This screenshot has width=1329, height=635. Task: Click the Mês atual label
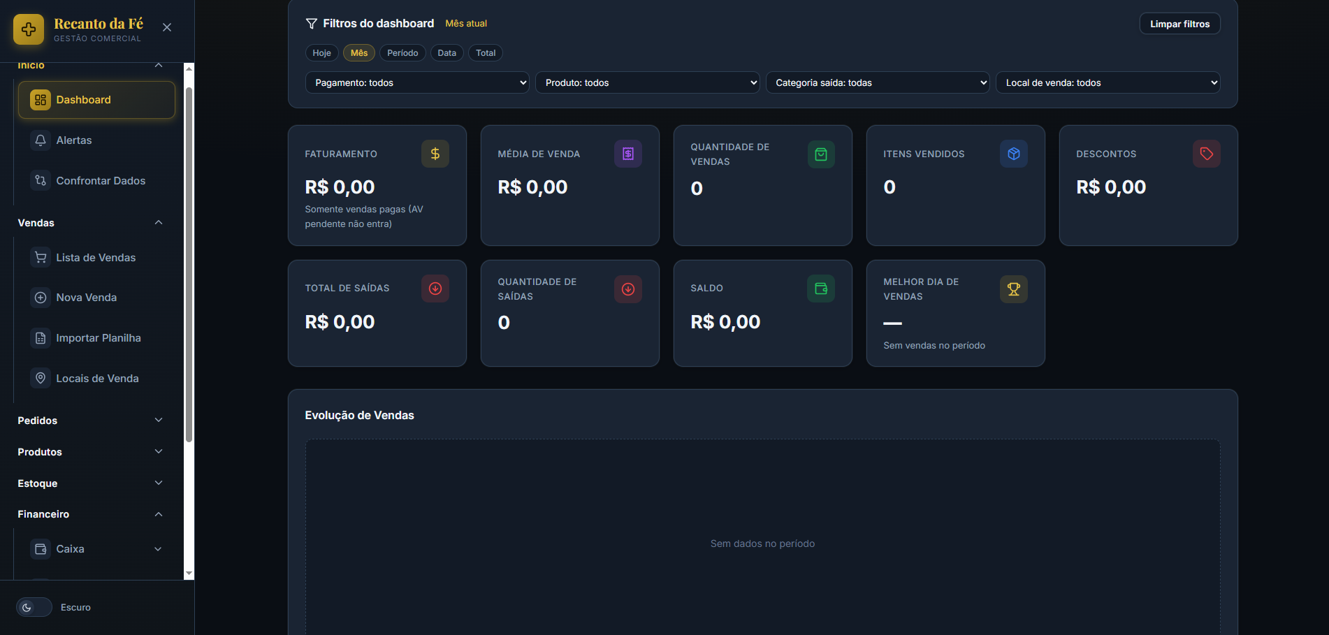point(466,24)
